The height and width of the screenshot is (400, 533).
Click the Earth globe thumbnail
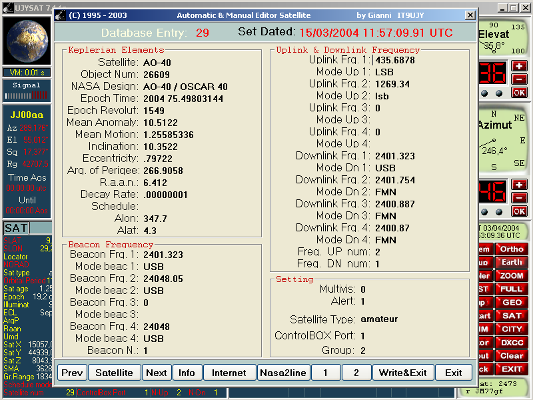[x=25, y=41]
